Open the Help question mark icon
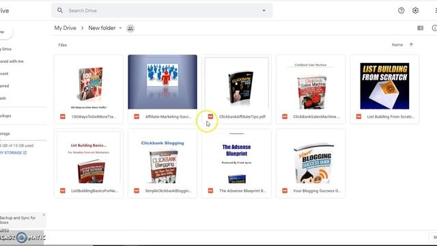The image size is (437, 246). (401, 11)
